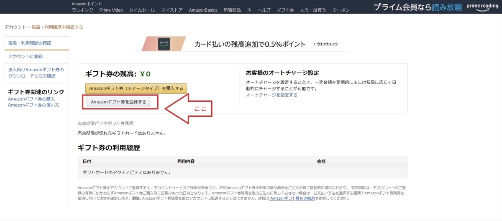Open 新着商品 nav item
Image resolution: width=502 pixels, height=221 pixels.
(x=232, y=10)
